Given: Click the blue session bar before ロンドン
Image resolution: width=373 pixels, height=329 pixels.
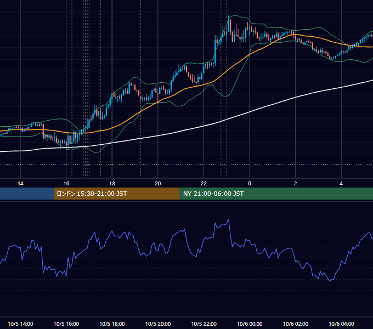Looking at the screenshot, I should (x=27, y=194).
